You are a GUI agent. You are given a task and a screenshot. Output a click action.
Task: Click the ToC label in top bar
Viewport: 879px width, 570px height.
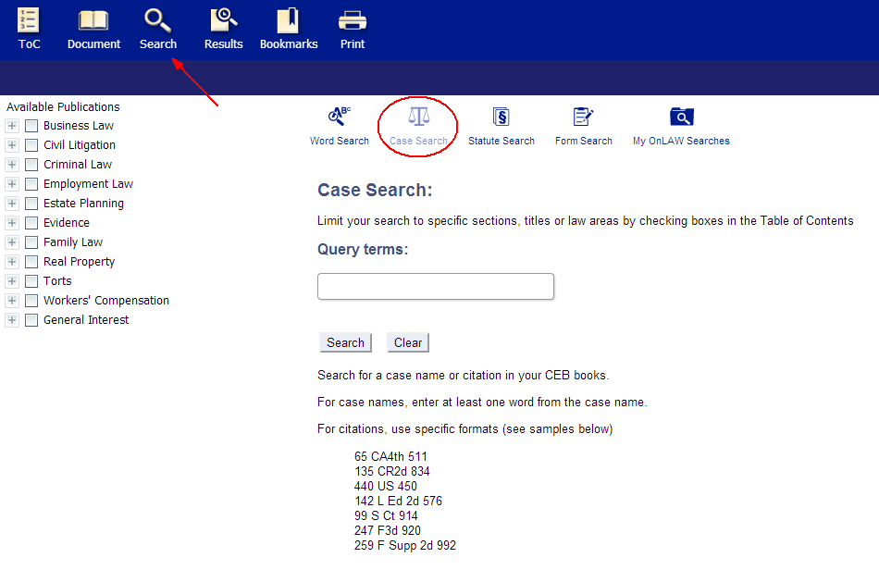coord(30,43)
